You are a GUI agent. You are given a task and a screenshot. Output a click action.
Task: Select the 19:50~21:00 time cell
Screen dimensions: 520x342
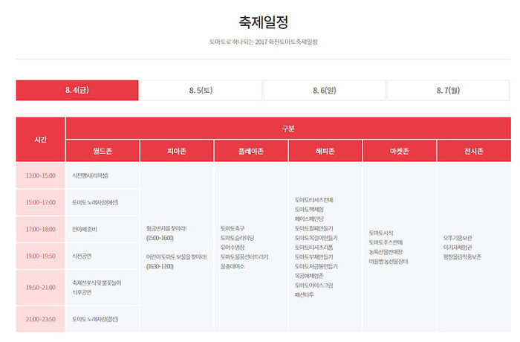(40, 288)
